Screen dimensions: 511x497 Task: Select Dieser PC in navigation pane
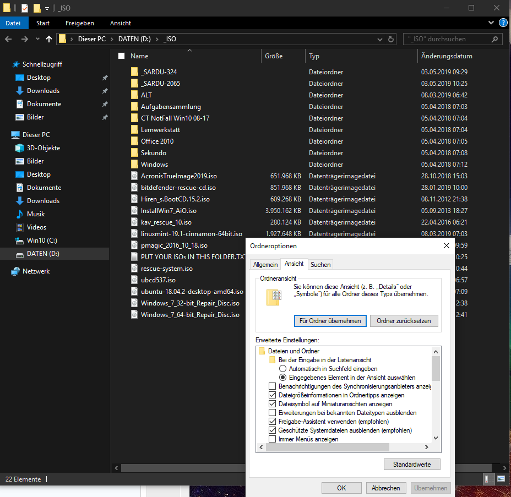[36, 134]
